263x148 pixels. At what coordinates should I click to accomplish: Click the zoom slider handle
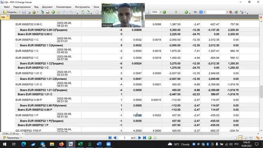(176, 12)
